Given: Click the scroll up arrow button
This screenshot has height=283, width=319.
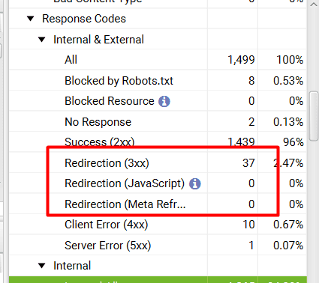Looking at the screenshot, I should pyautogui.click(x=314, y=4).
